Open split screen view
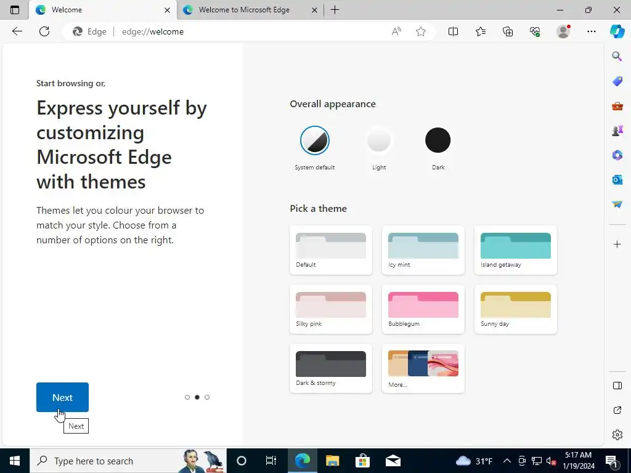This screenshot has width=631, height=473. click(453, 31)
